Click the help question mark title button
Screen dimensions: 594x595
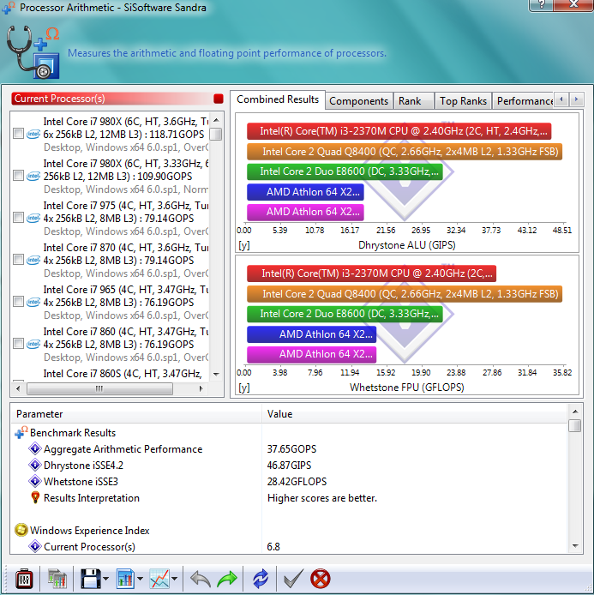pos(541,5)
